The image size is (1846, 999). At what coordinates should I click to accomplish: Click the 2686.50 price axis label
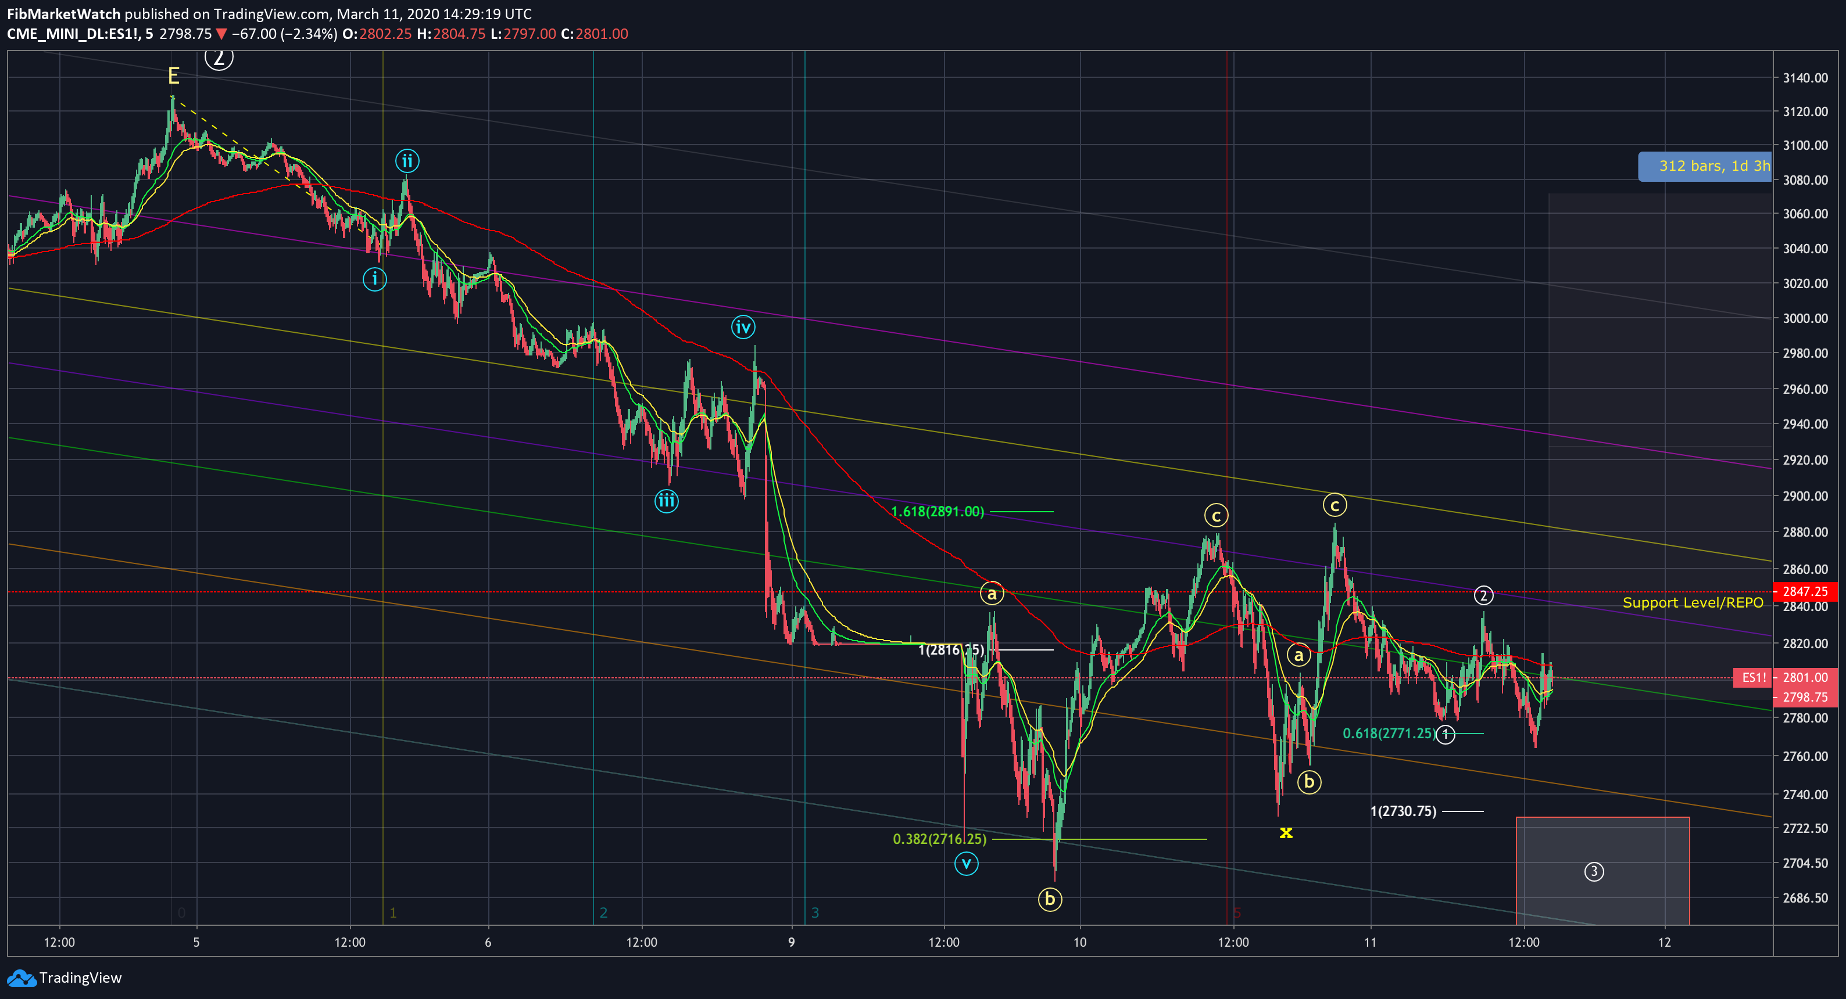pyautogui.click(x=1805, y=897)
